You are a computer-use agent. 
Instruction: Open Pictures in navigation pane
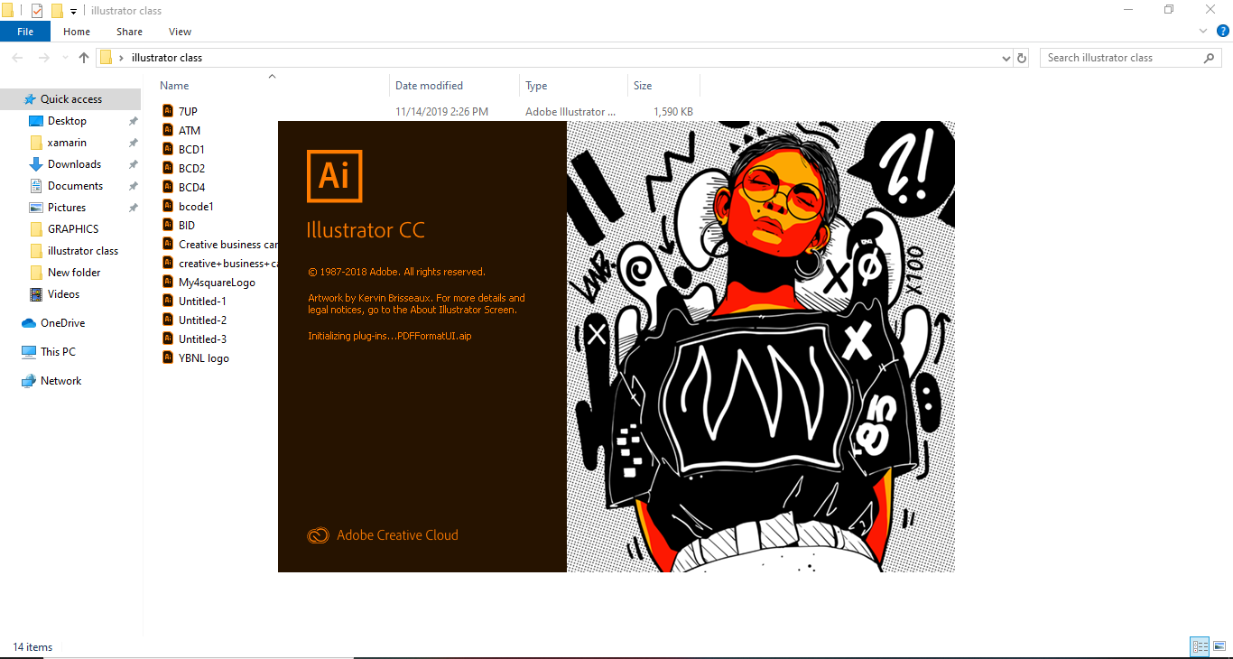point(67,208)
